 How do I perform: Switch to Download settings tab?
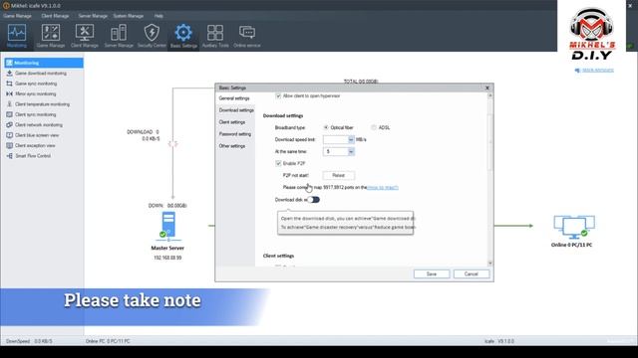[x=236, y=110]
